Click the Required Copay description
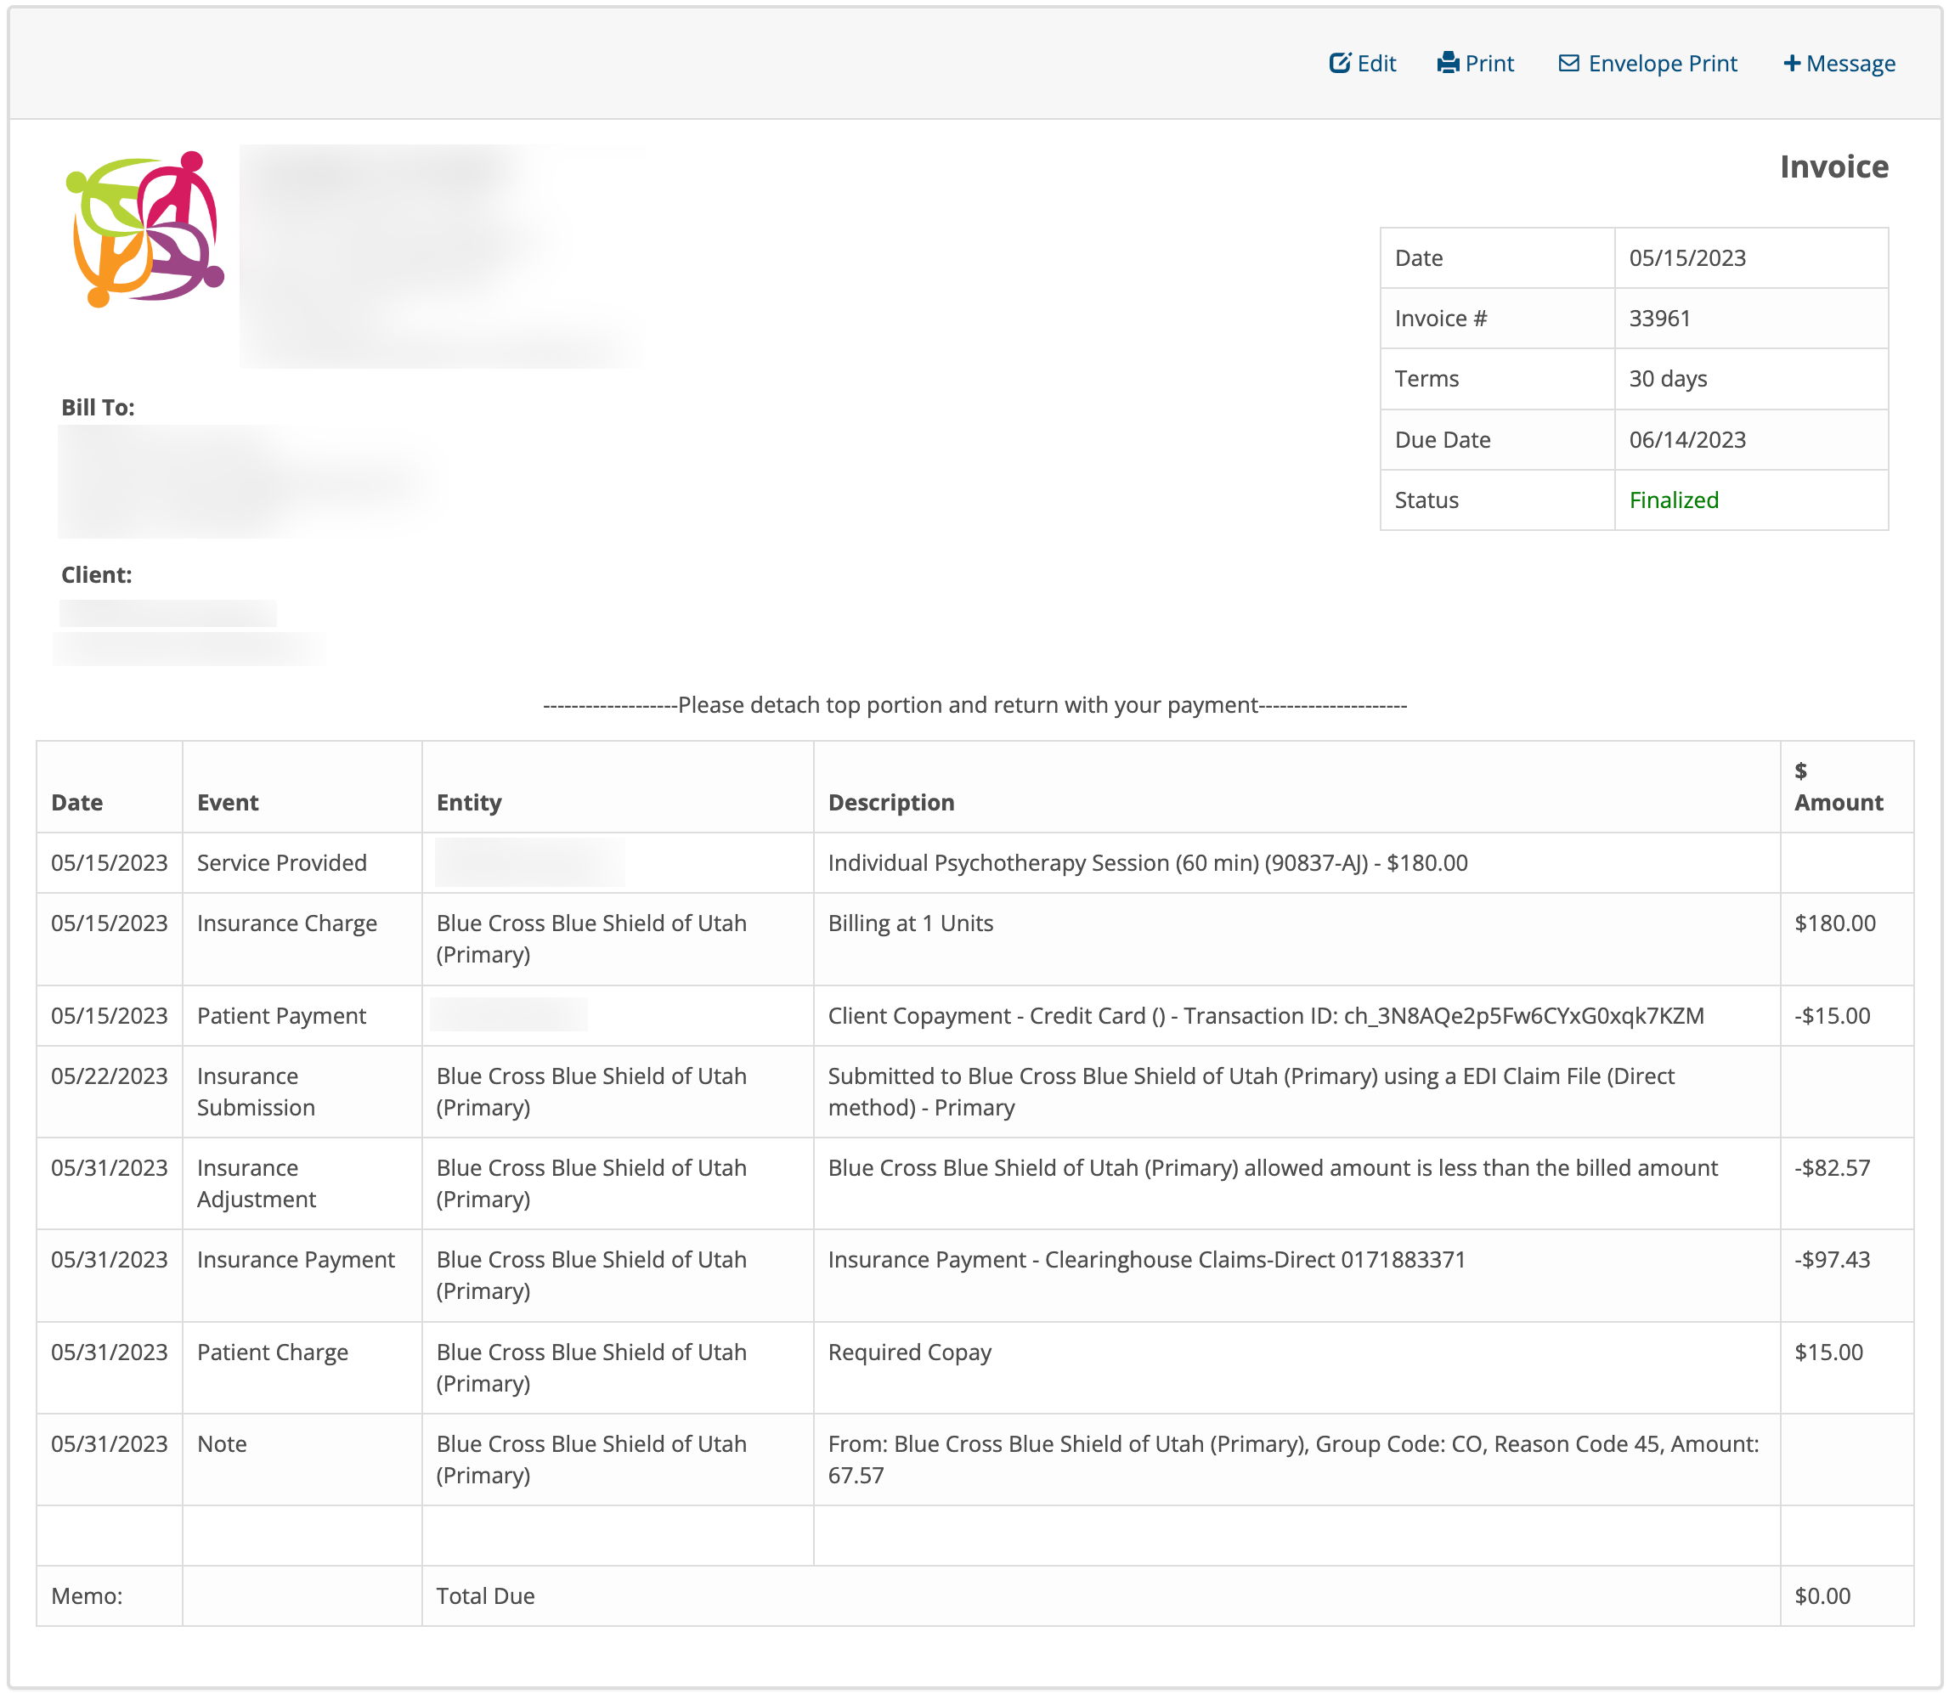Viewport: 1949px width, 1694px height. tap(908, 1352)
